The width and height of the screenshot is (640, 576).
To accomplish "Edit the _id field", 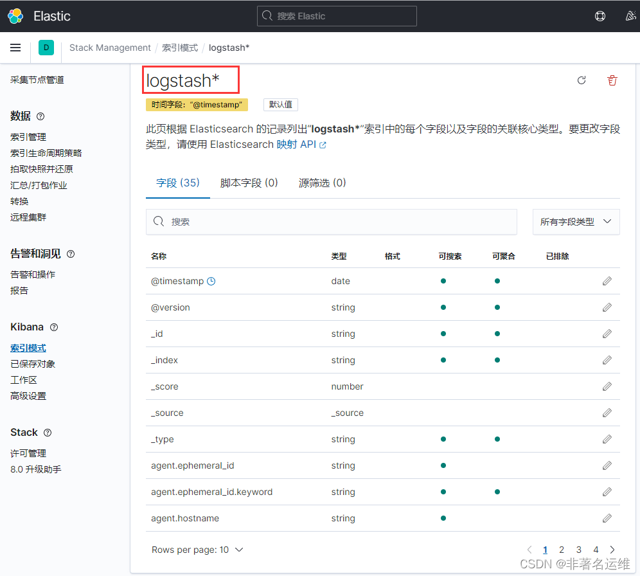I will 607,334.
